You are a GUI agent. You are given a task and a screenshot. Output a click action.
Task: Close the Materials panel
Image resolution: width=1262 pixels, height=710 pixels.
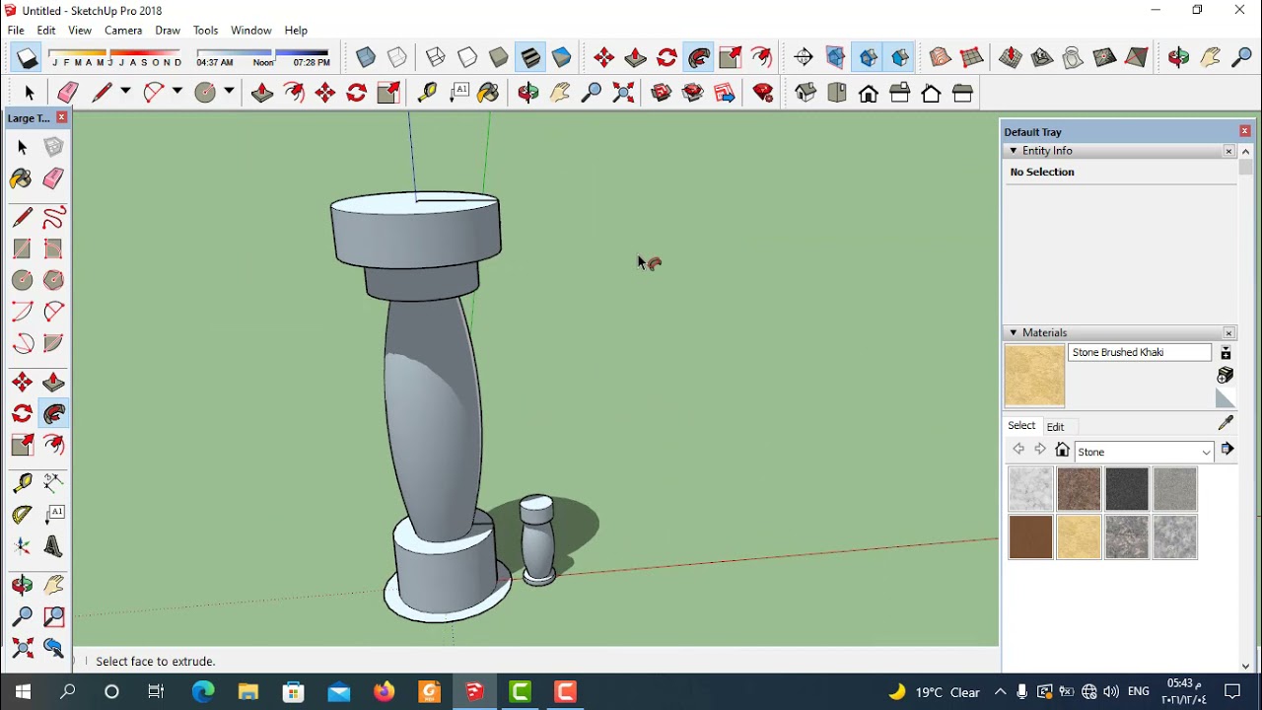click(1228, 333)
